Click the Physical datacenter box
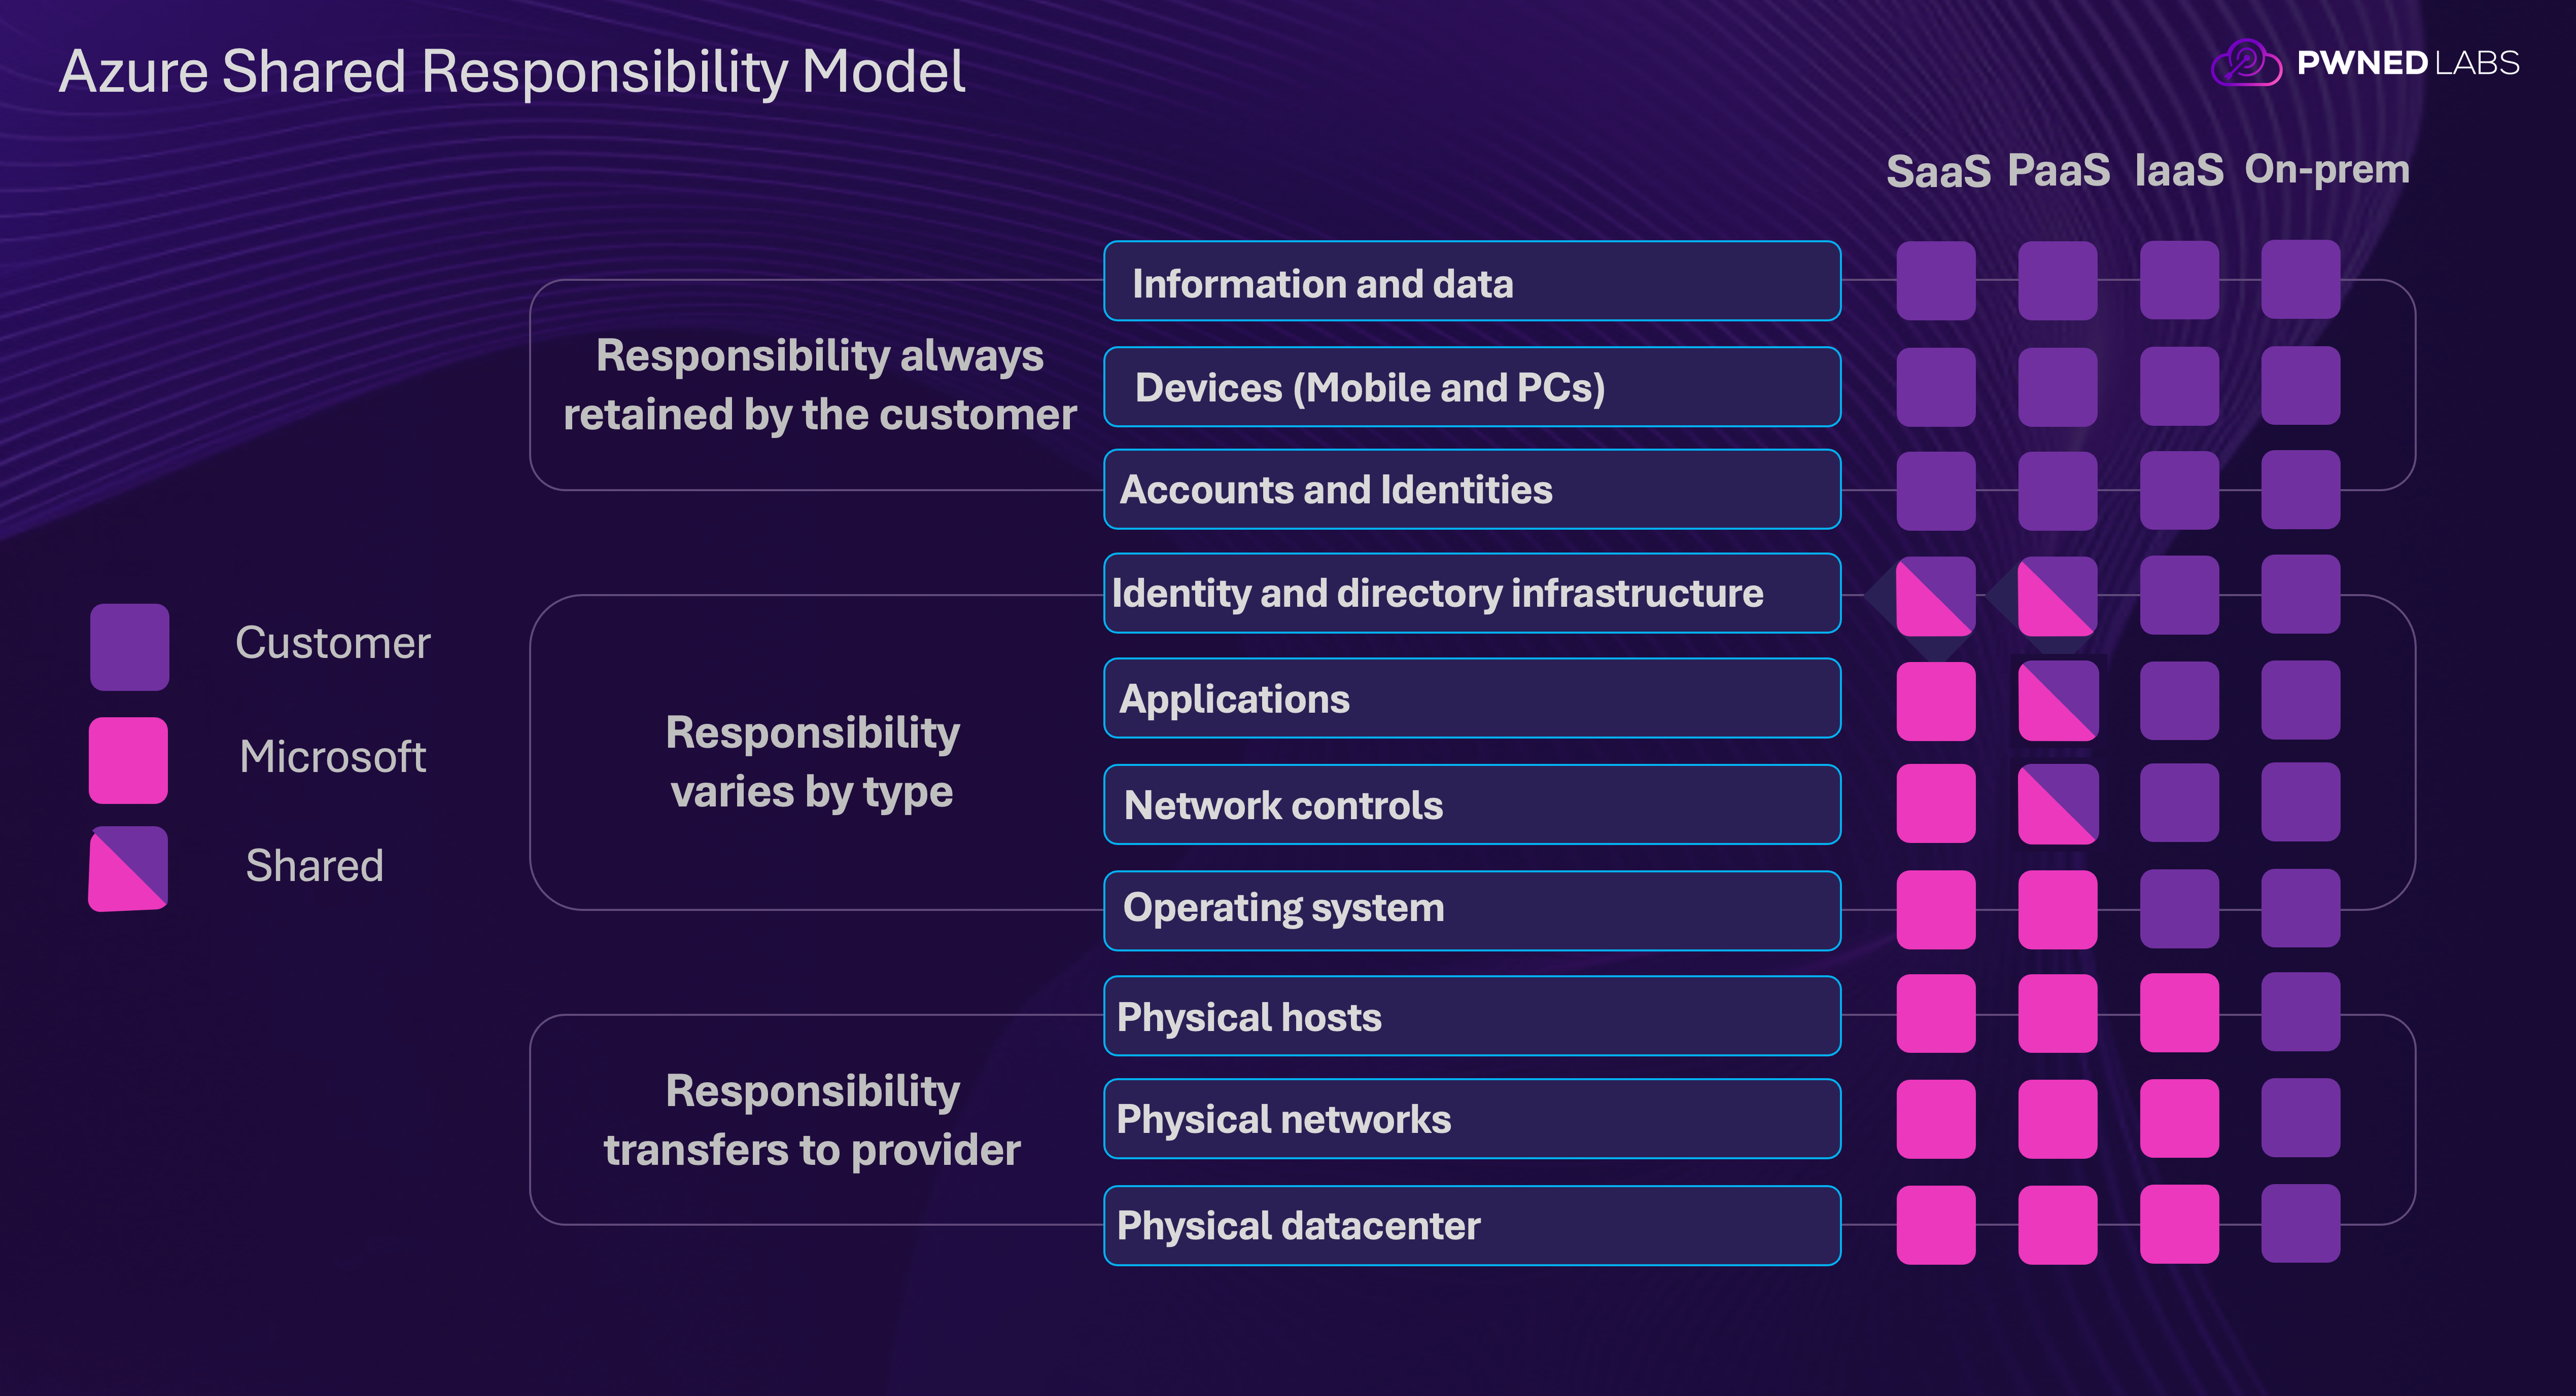 click(x=1471, y=1225)
